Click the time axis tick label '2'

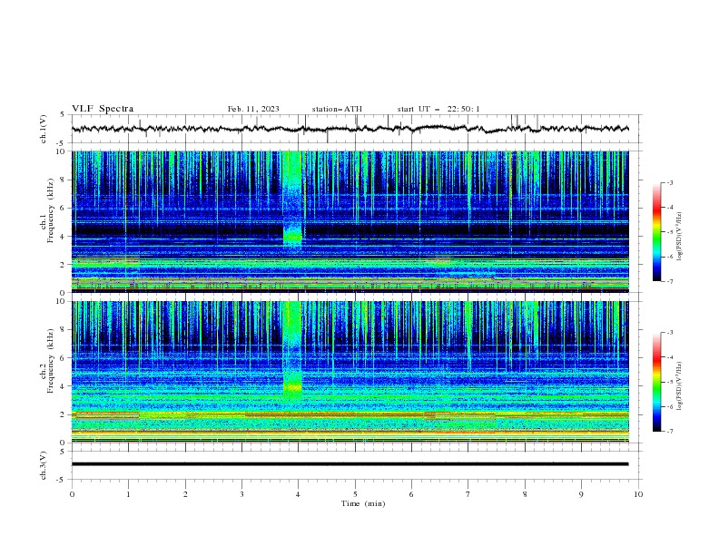[x=185, y=494]
